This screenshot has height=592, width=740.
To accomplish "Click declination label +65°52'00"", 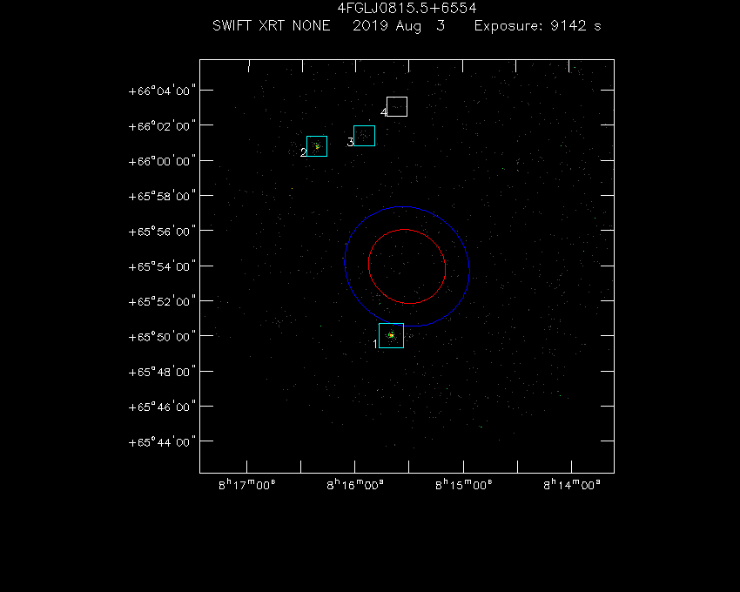I will pyautogui.click(x=162, y=302).
